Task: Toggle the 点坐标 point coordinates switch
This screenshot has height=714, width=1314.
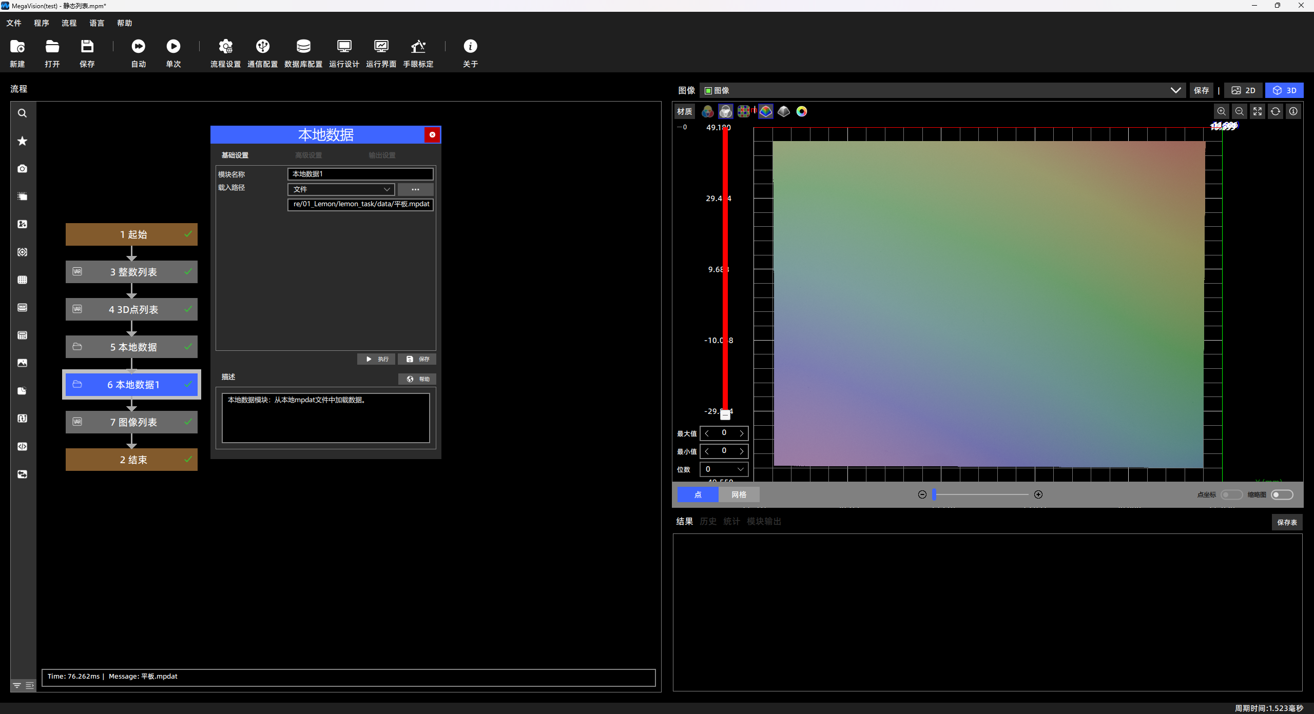Action: (x=1231, y=495)
